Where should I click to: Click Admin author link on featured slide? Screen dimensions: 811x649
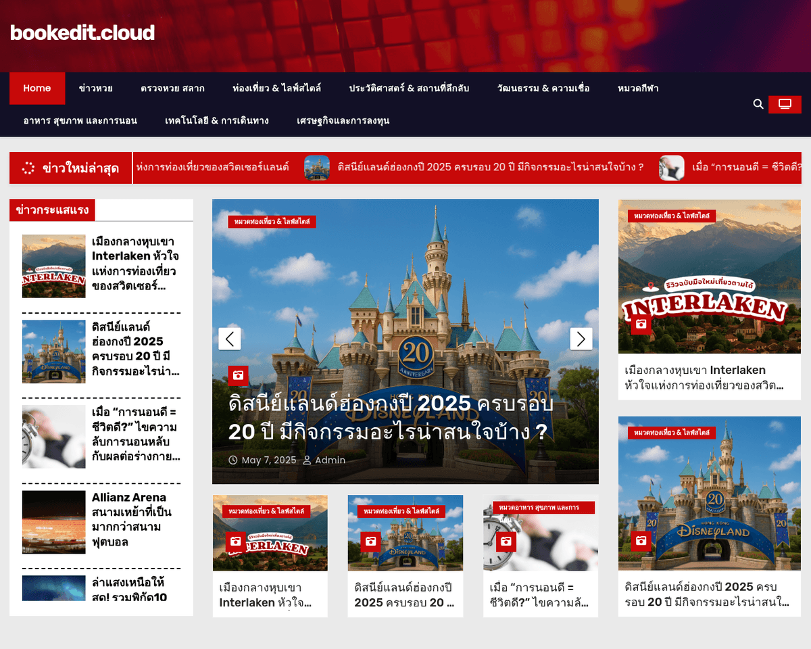pos(330,460)
